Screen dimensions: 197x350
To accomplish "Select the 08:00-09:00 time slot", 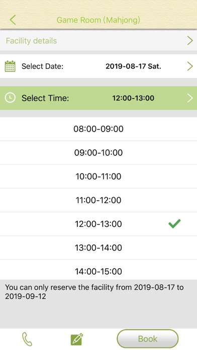I will point(98,129).
